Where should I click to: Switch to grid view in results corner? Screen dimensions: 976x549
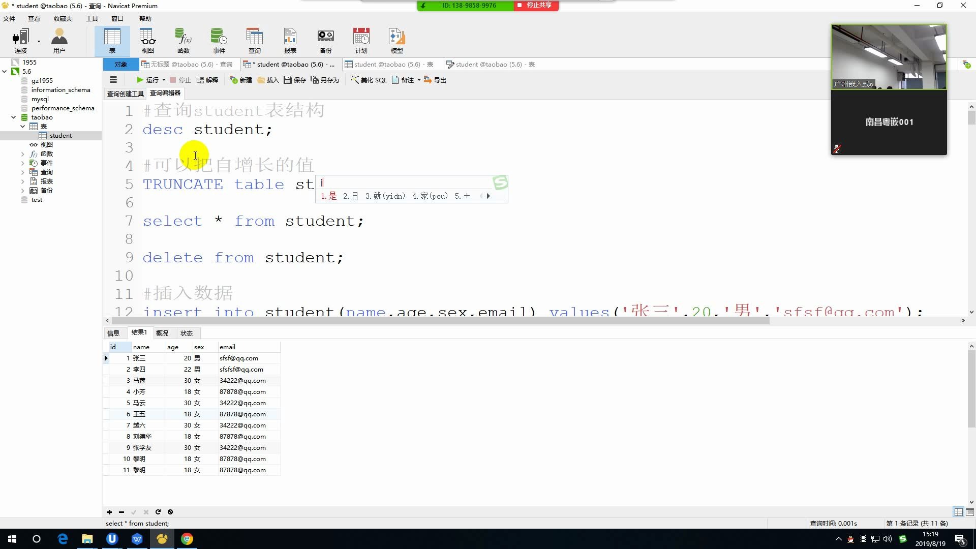coord(958,512)
